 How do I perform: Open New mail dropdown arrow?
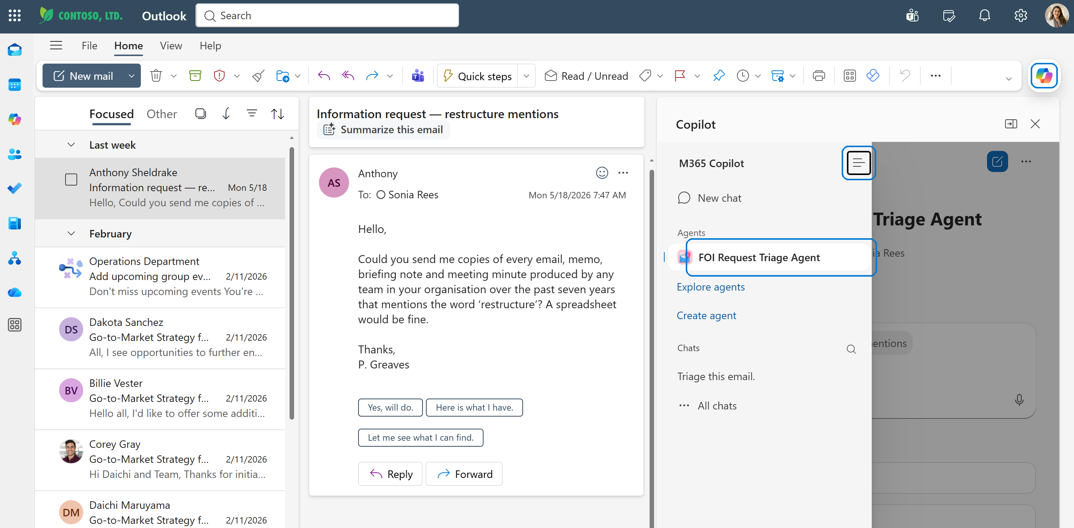(x=131, y=76)
